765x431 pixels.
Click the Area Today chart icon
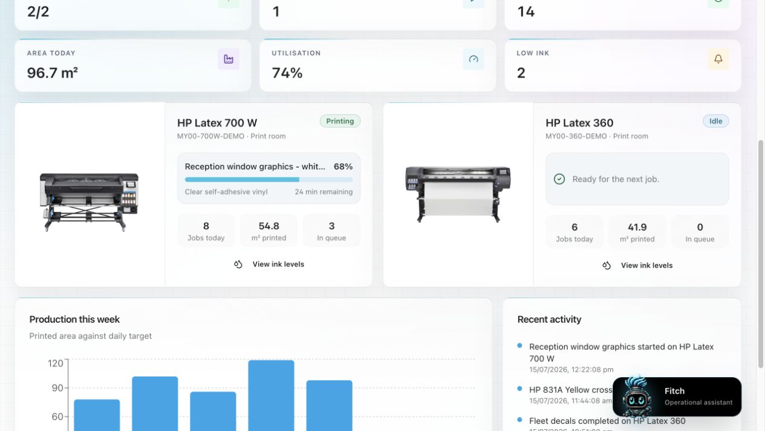pyautogui.click(x=229, y=59)
